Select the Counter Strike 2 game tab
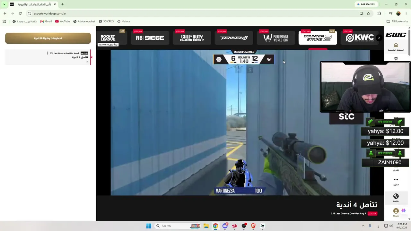 tap(318, 38)
